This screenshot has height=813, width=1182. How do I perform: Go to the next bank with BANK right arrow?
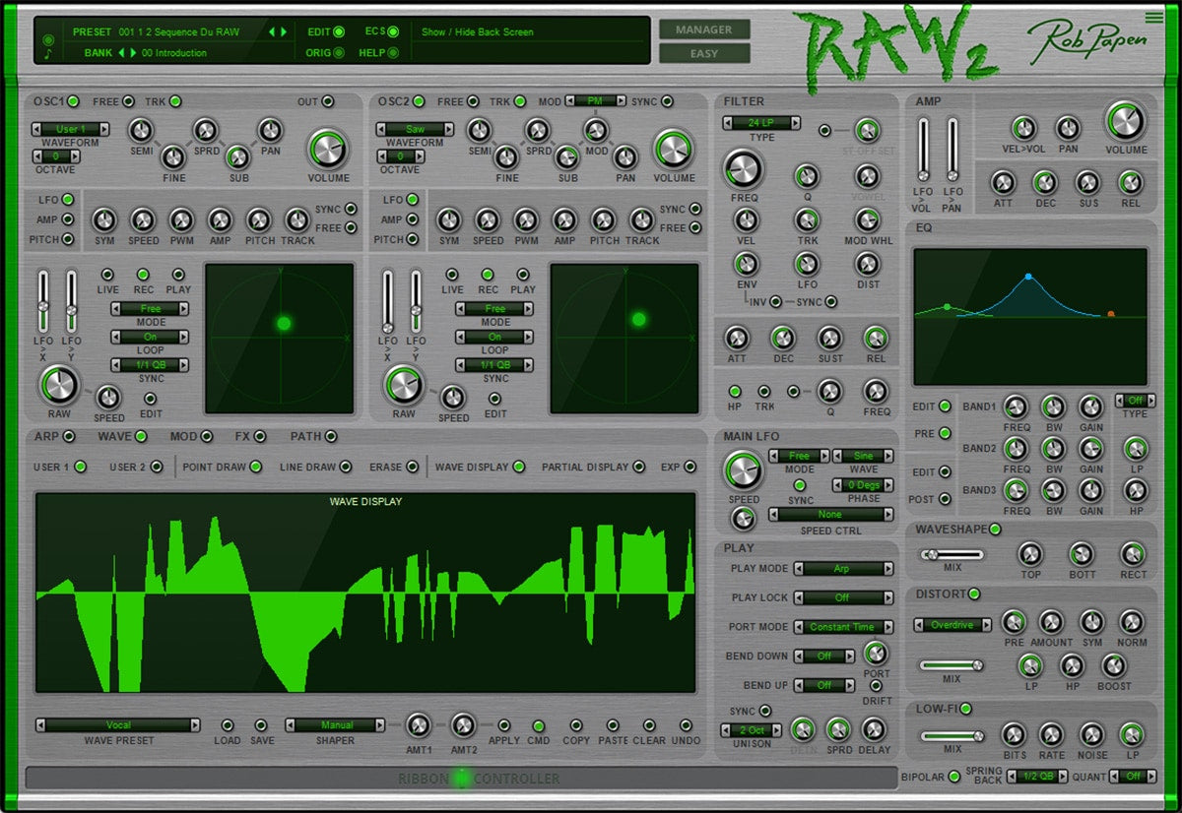pyautogui.click(x=134, y=53)
